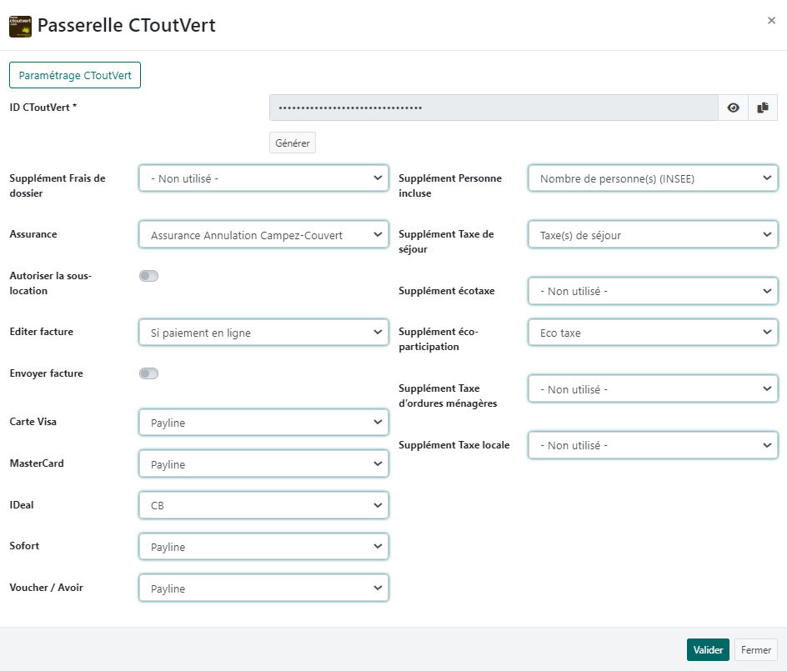Screen dimensions: 787x671
Task: Expand Supplément Taxe de séjour dropdown
Action: point(652,235)
